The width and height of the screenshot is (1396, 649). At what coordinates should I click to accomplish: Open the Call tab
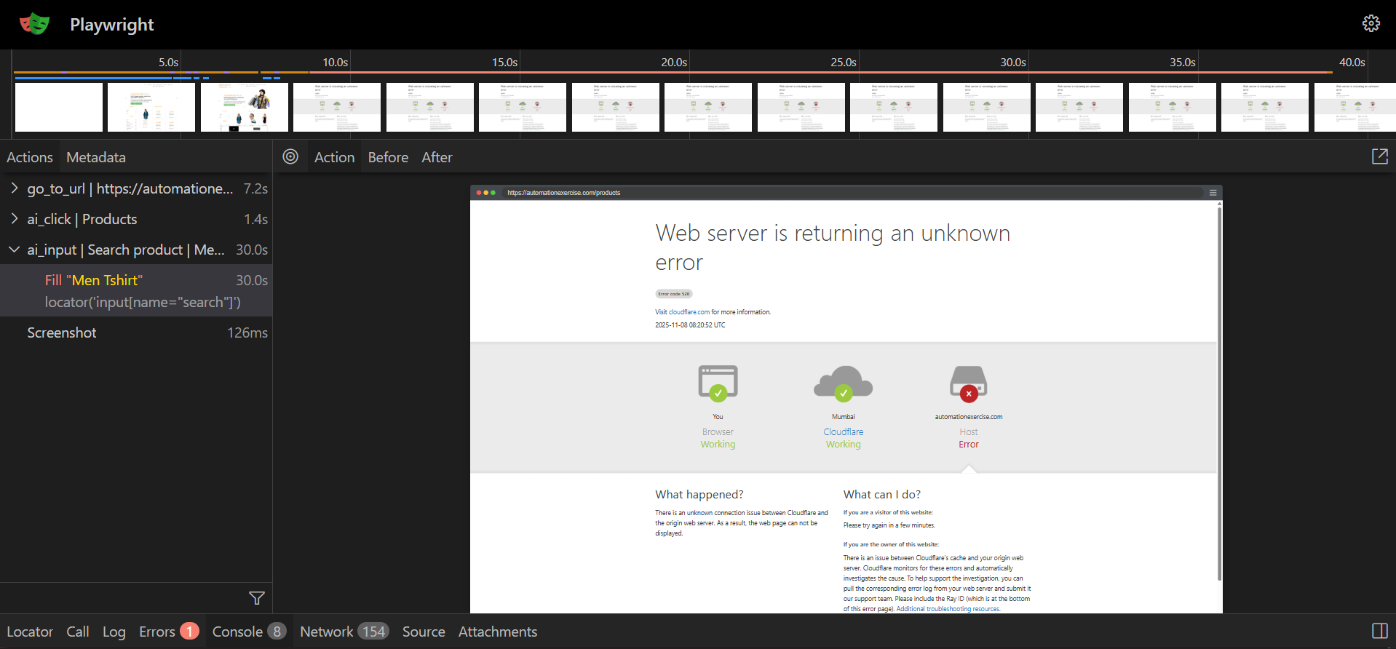[78, 632]
